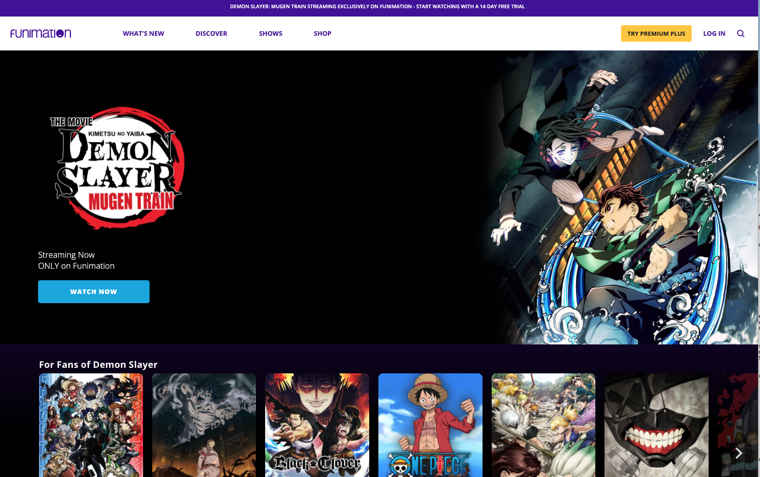Screen dimensions: 760x477
Task: Select the Attack on Titan poster thumbnail
Action: pyautogui.click(x=204, y=425)
